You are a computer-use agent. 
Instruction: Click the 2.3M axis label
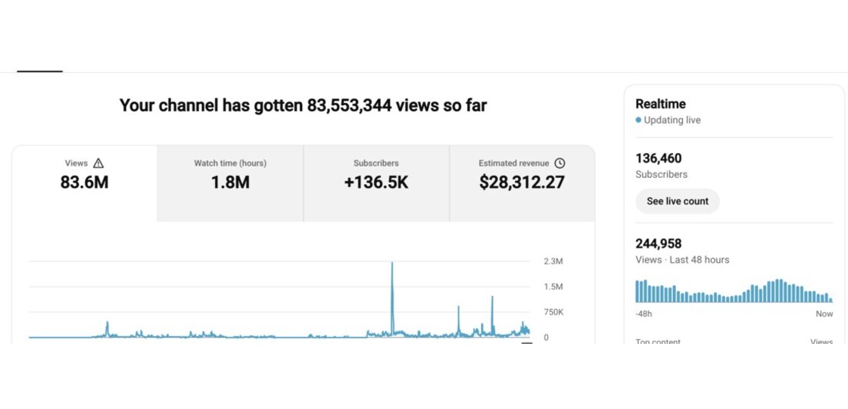(x=553, y=261)
